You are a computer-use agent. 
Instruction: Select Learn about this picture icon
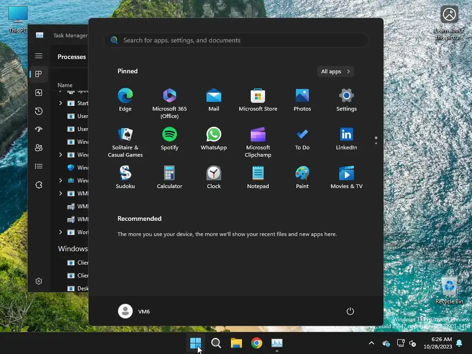tap(449, 23)
